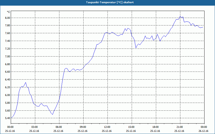Click the 25.12.16 date under 09:00

coord(83,131)
